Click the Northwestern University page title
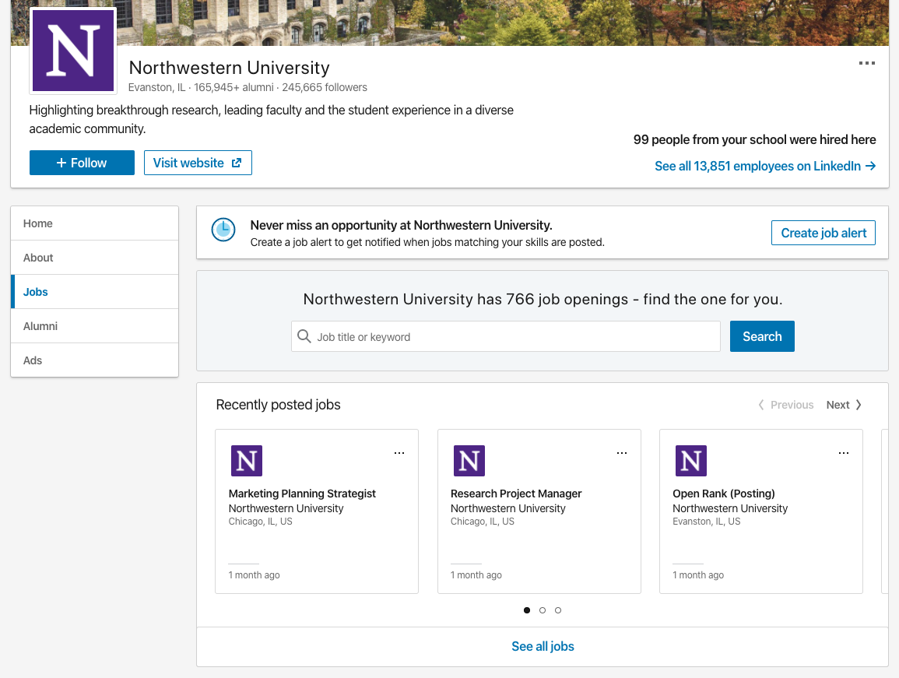 click(230, 68)
